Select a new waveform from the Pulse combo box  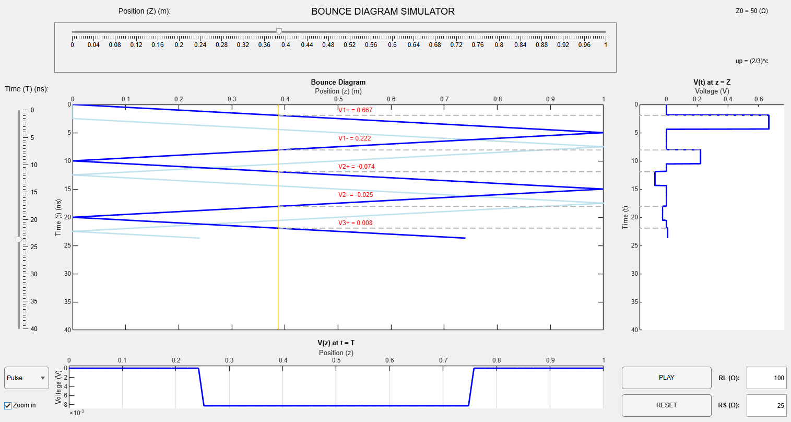26,378
